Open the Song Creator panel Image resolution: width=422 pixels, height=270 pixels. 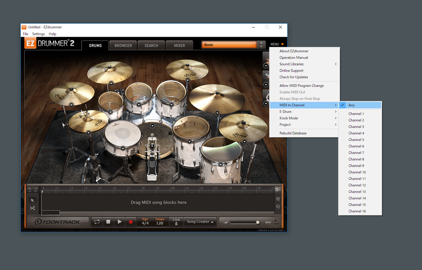click(x=200, y=222)
